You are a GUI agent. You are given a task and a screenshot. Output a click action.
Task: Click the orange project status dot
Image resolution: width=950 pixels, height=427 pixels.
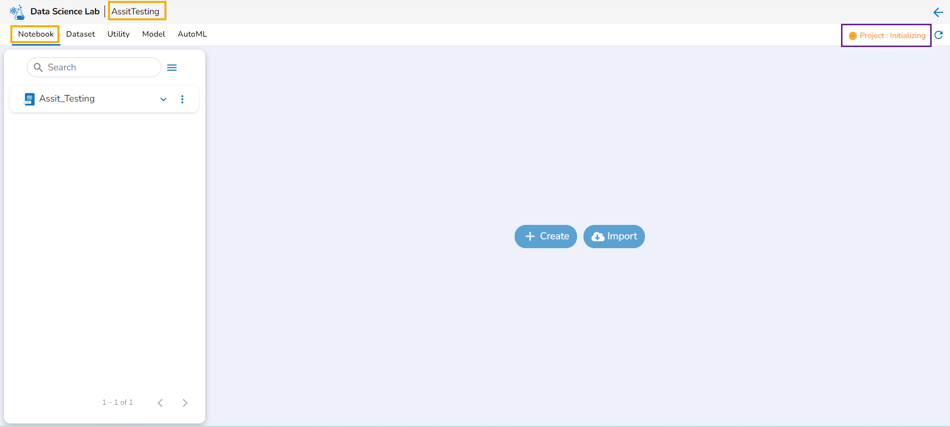[852, 36]
